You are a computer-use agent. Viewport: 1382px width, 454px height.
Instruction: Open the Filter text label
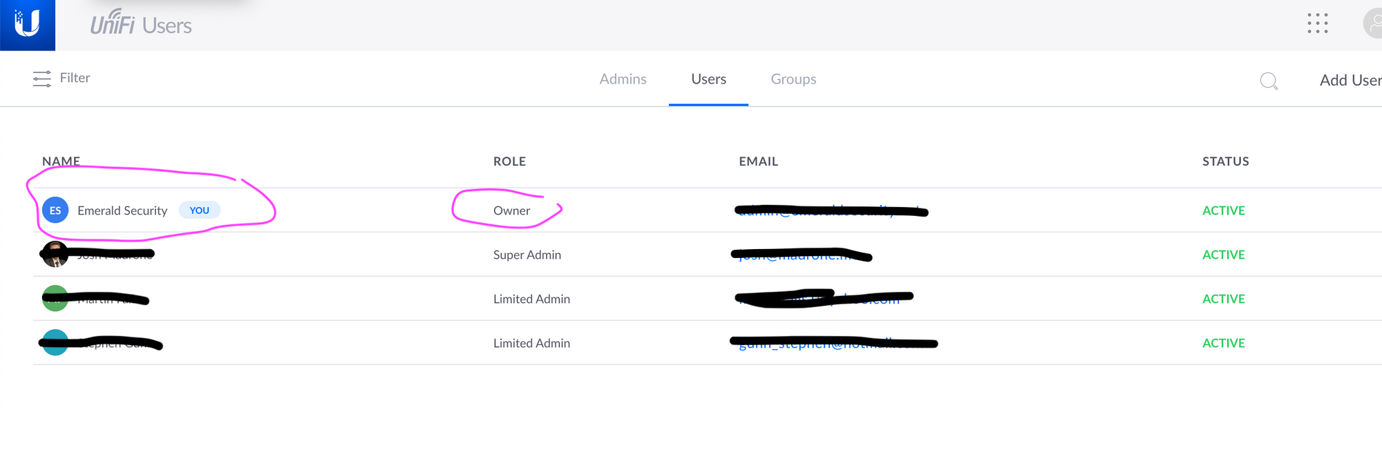pos(75,78)
